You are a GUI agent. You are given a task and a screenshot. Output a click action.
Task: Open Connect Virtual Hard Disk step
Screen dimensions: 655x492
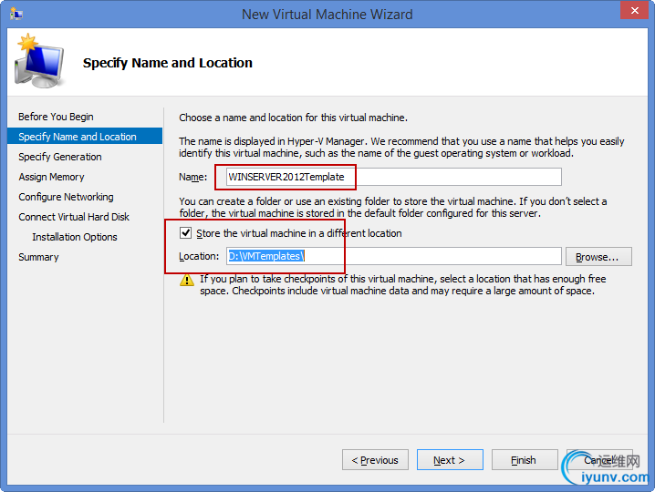74,217
